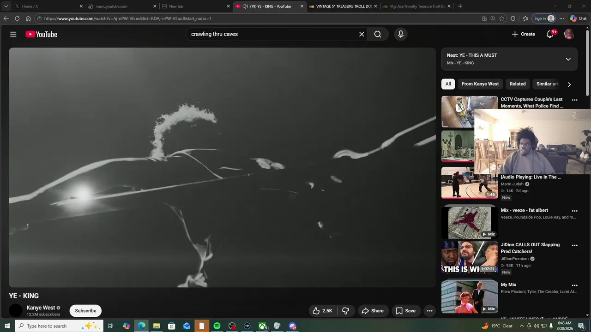Click the YouTube URL address bar
This screenshot has height=332, width=591.
point(259,18)
